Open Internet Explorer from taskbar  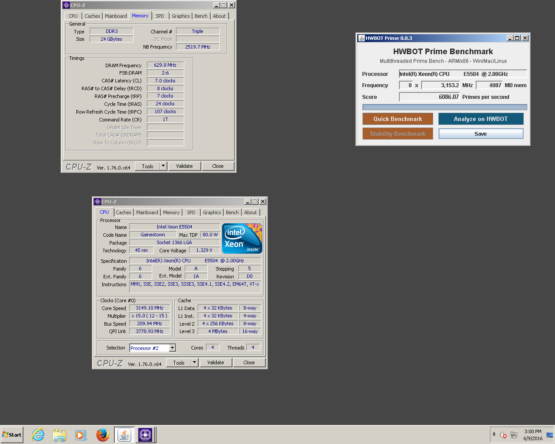click(x=38, y=435)
